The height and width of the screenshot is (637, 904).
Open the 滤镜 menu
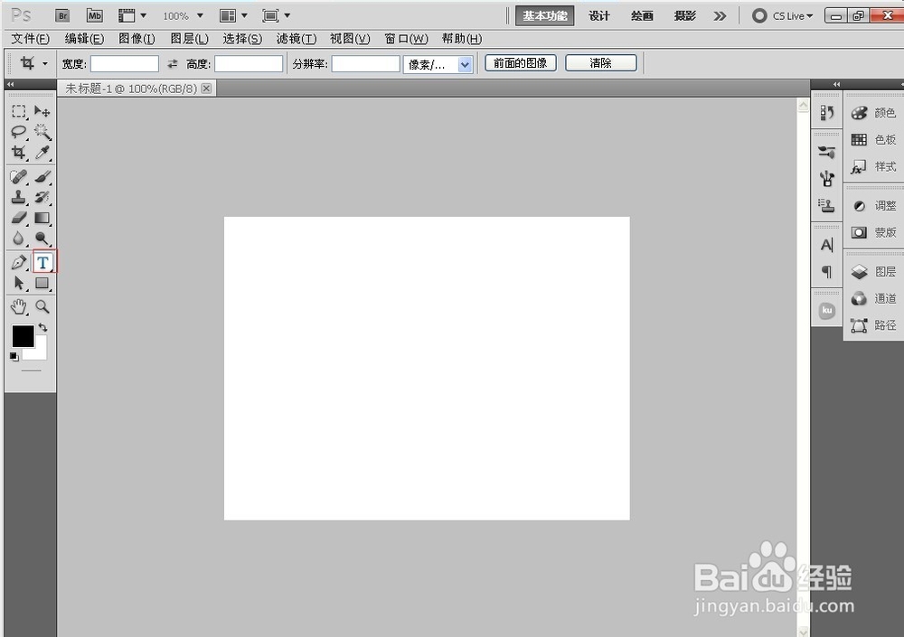(x=296, y=38)
